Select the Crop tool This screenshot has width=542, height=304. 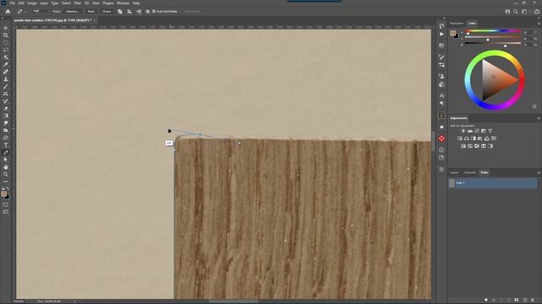coord(6,35)
